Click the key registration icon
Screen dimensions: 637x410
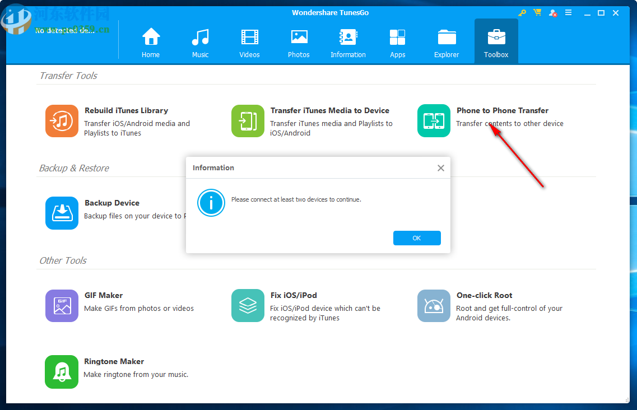click(x=522, y=13)
